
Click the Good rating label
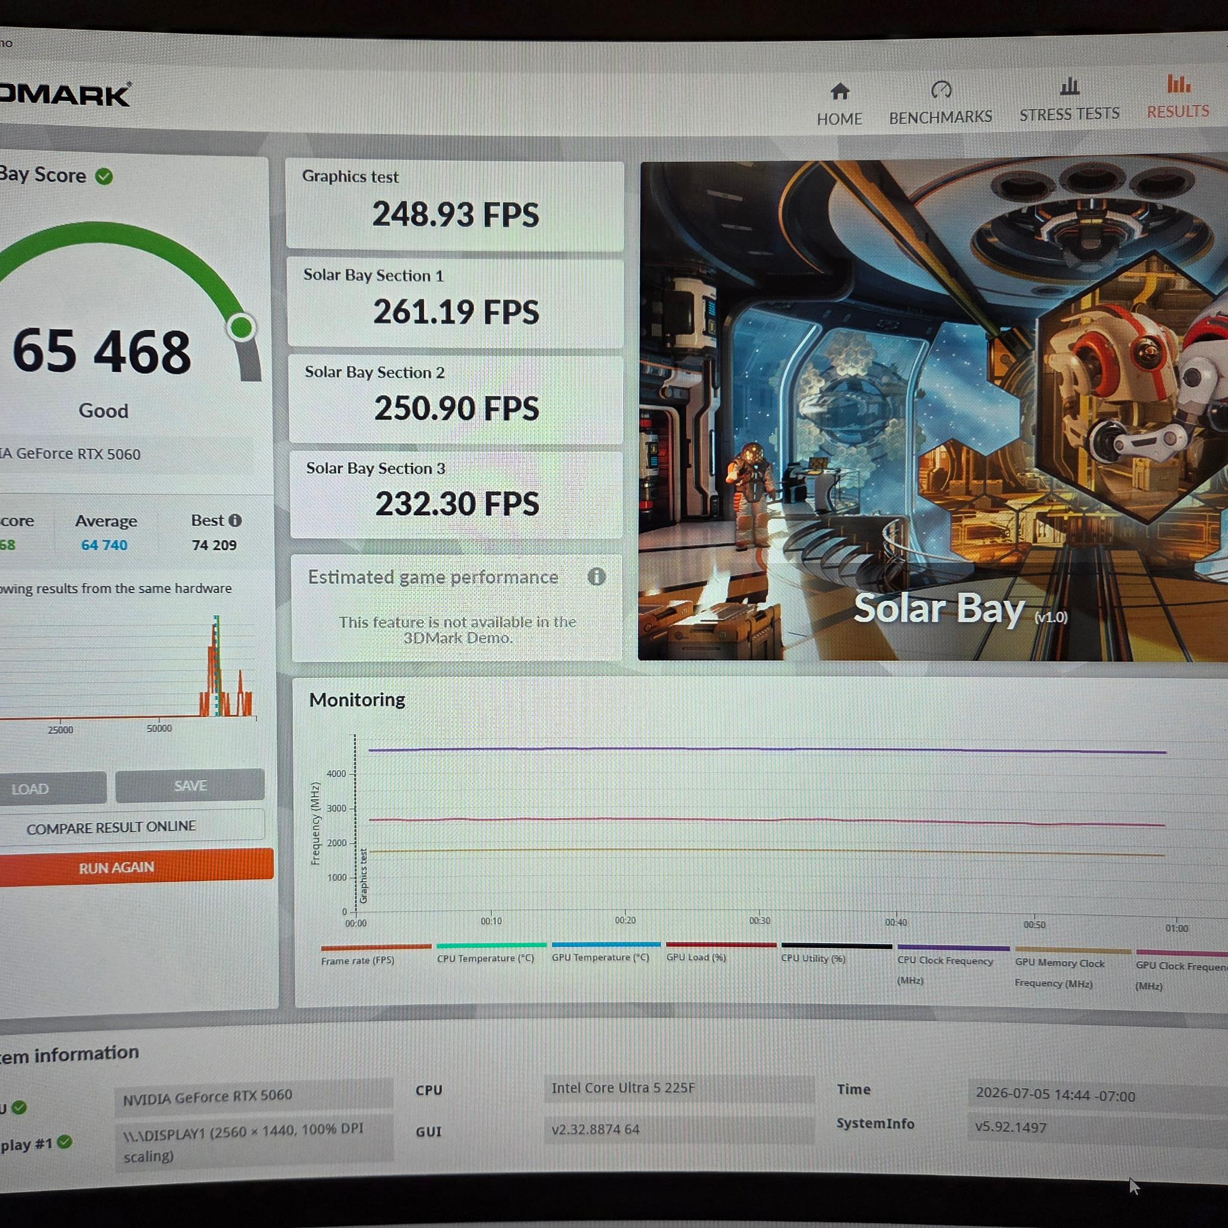[104, 411]
